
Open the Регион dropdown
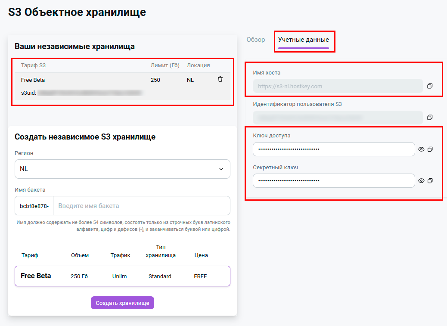[x=122, y=169]
